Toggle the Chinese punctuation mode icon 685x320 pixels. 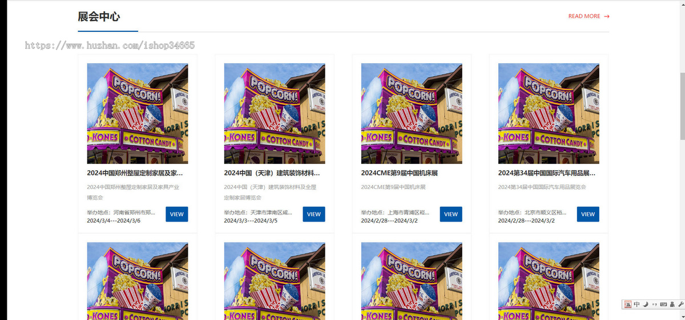[654, 305]
